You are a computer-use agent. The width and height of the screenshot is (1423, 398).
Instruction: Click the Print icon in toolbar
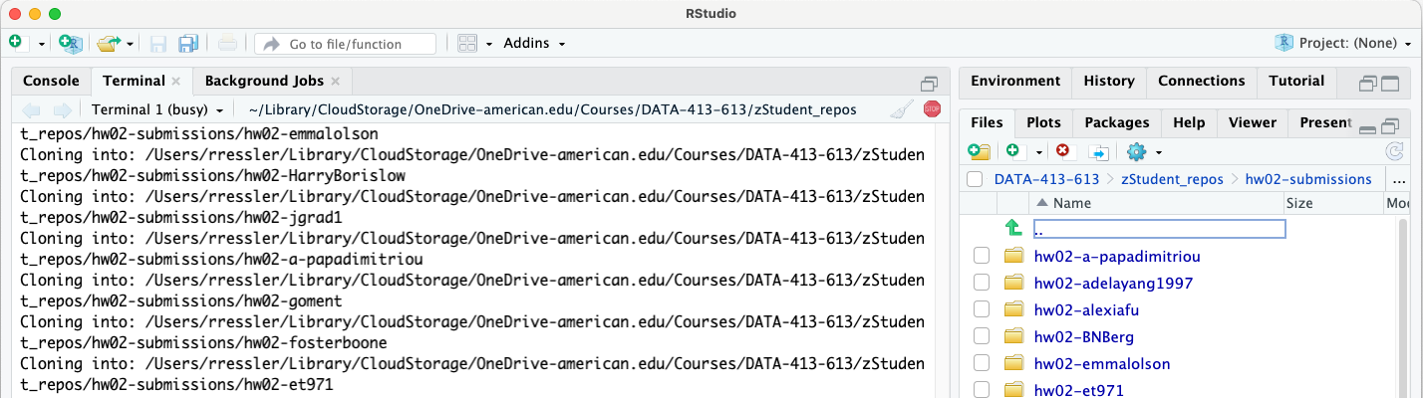coord(227,44)
